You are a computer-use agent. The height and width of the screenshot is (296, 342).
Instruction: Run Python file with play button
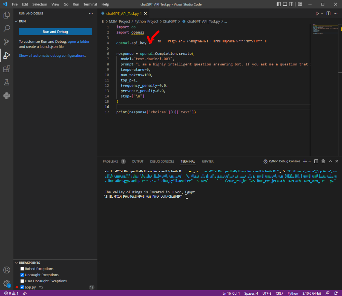317,14
